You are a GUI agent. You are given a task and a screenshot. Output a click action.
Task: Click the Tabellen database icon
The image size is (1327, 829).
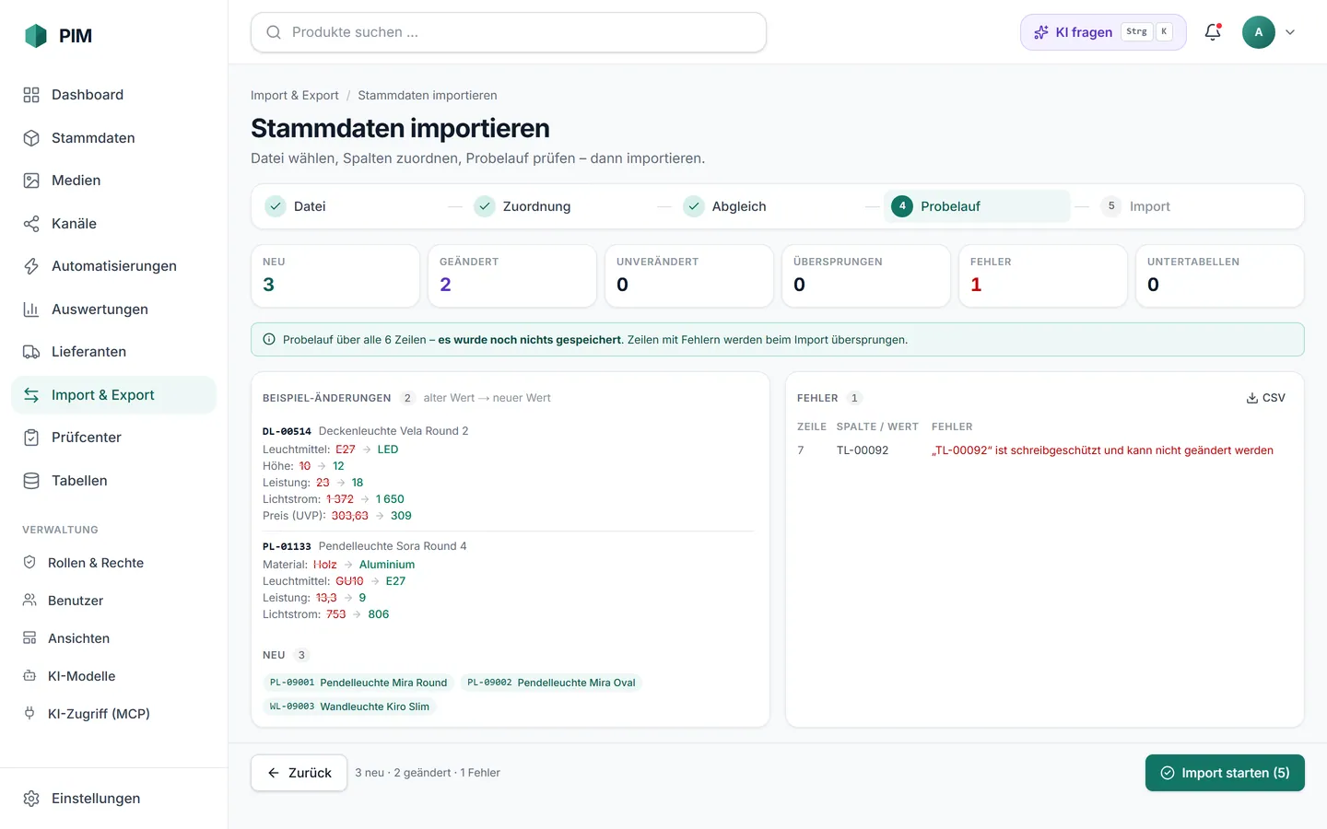click(31, 481)
